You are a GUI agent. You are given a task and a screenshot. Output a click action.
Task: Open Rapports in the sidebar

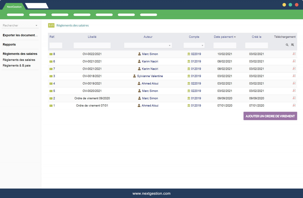pos(9,45)
